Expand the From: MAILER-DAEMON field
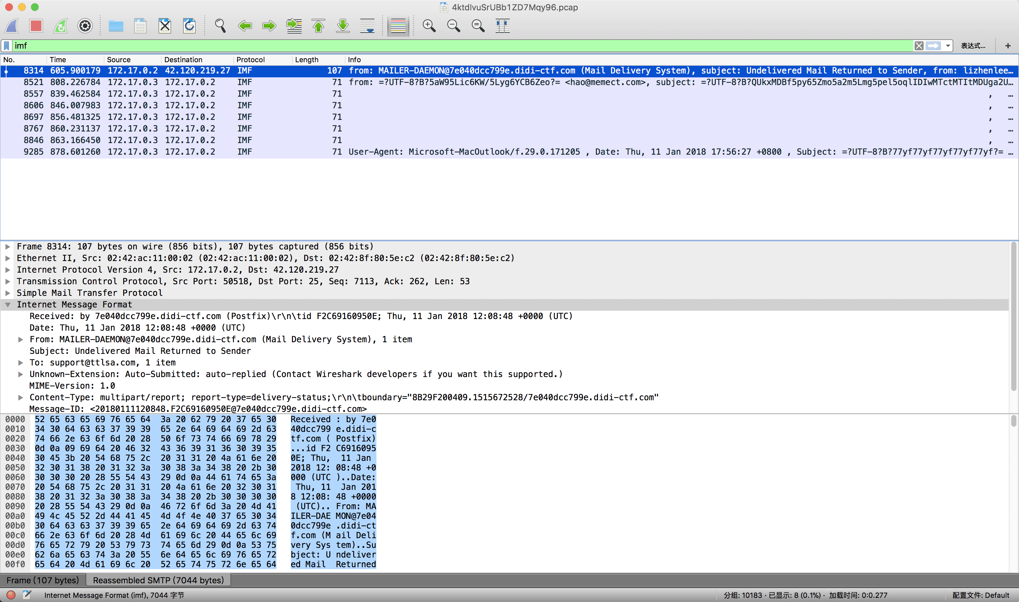This screenshot has width=1019, height=602. pos(20,340)
